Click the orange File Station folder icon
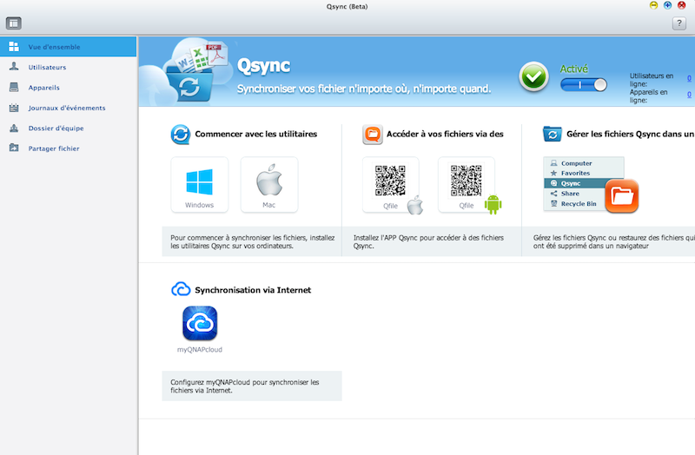 point(622,196)
